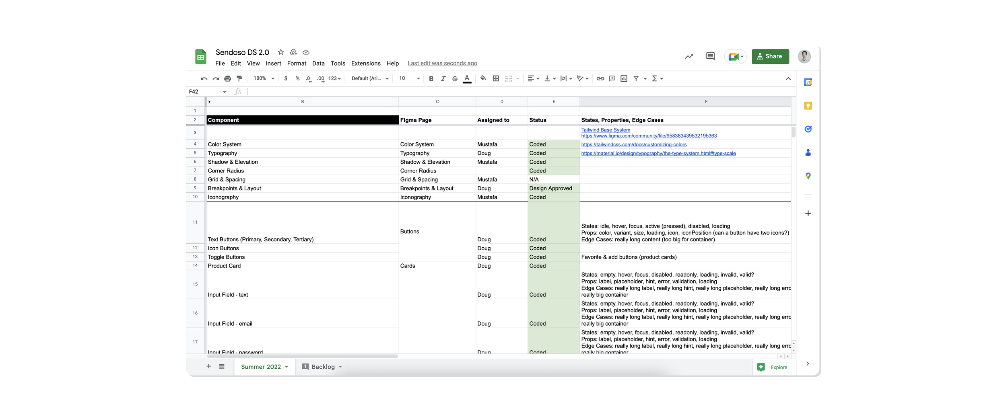Open the tailwindcss.com customizing-colors link

[x=634, y=144]
